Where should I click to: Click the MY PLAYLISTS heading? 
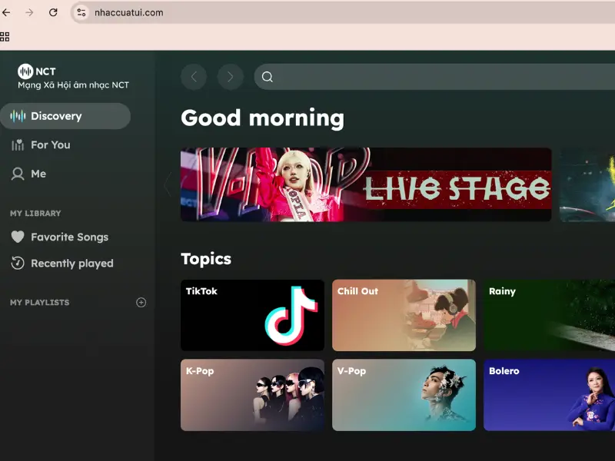pos(40,303)
